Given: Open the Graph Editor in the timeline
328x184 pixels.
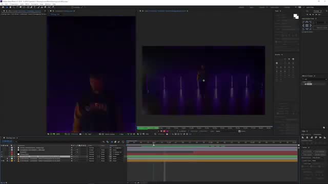Looking at the screenshot, I should point(123,142).
